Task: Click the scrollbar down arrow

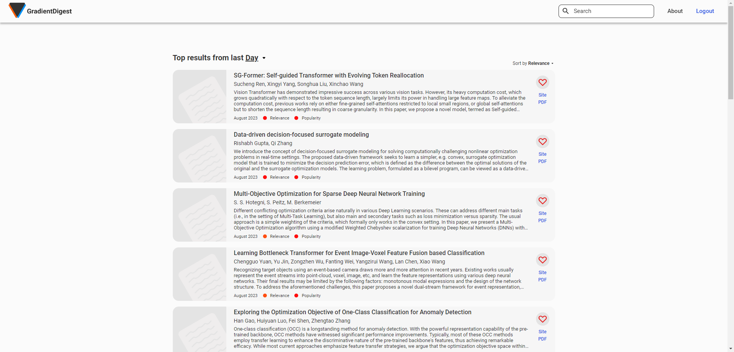Action: point(731,349)
